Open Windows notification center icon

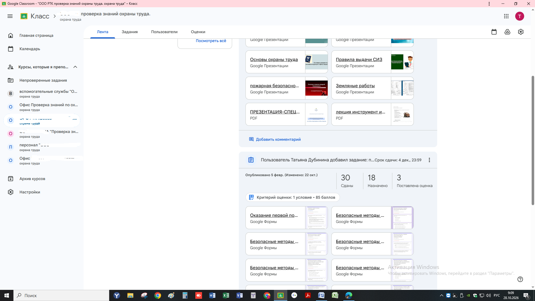click(526, 295)
